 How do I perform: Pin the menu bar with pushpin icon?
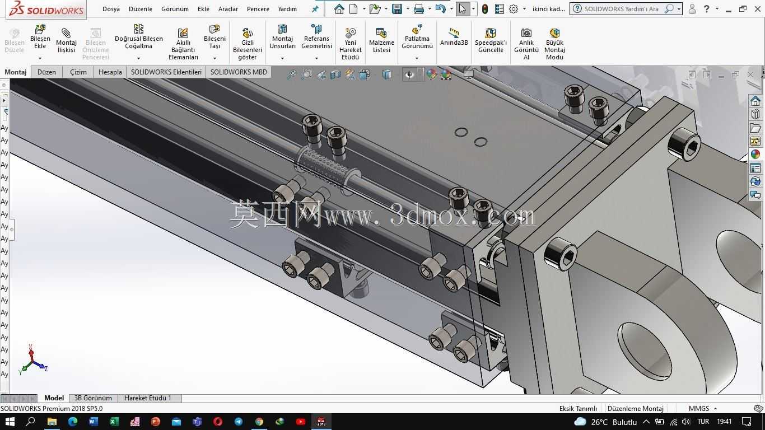tap(315, 9)
